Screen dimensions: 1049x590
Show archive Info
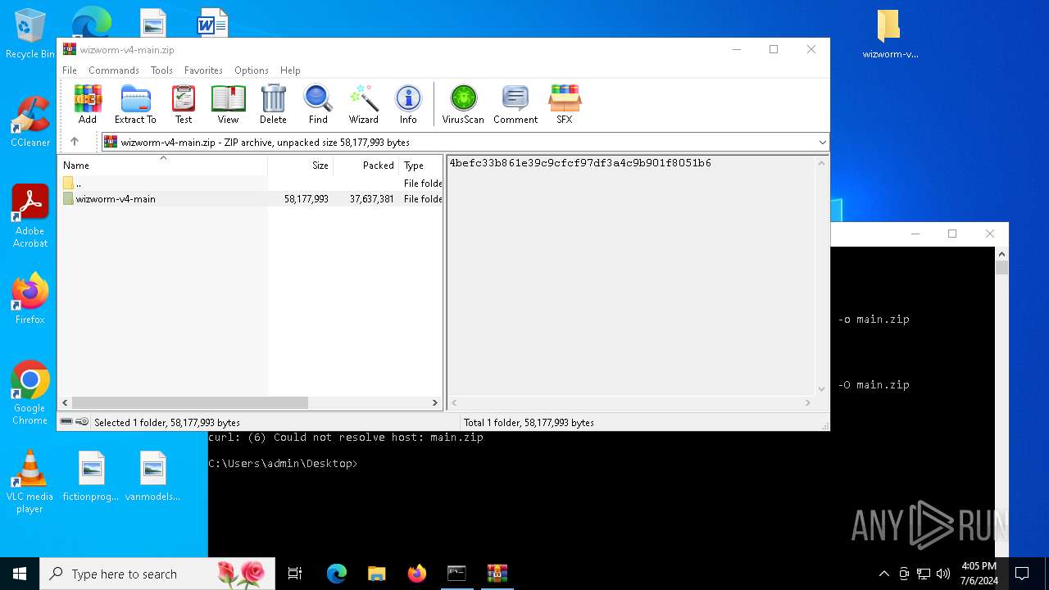click(408, 104)
